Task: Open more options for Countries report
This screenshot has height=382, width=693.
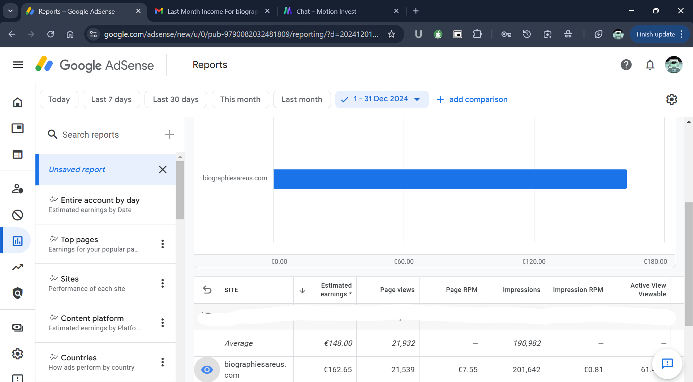Action: 163,362
